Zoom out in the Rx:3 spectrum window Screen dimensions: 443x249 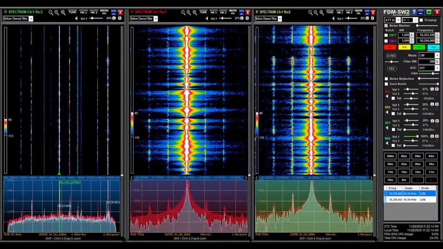coord(51,12)
